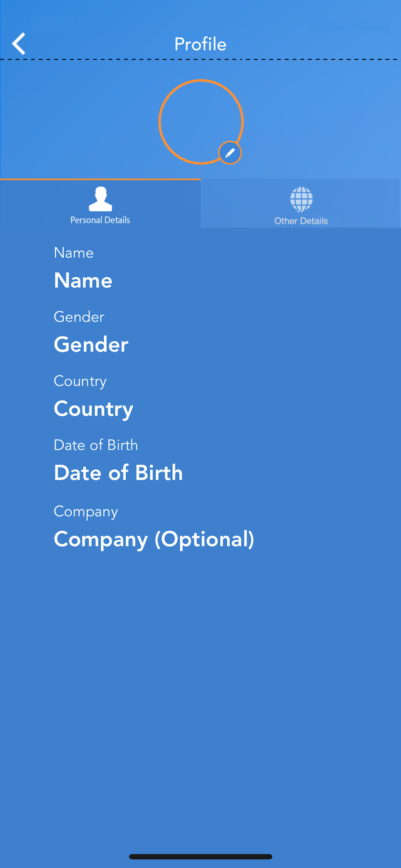Open the bold Gender selection field
The width and height of the screenshot is (401, 868).
point(91,345)
